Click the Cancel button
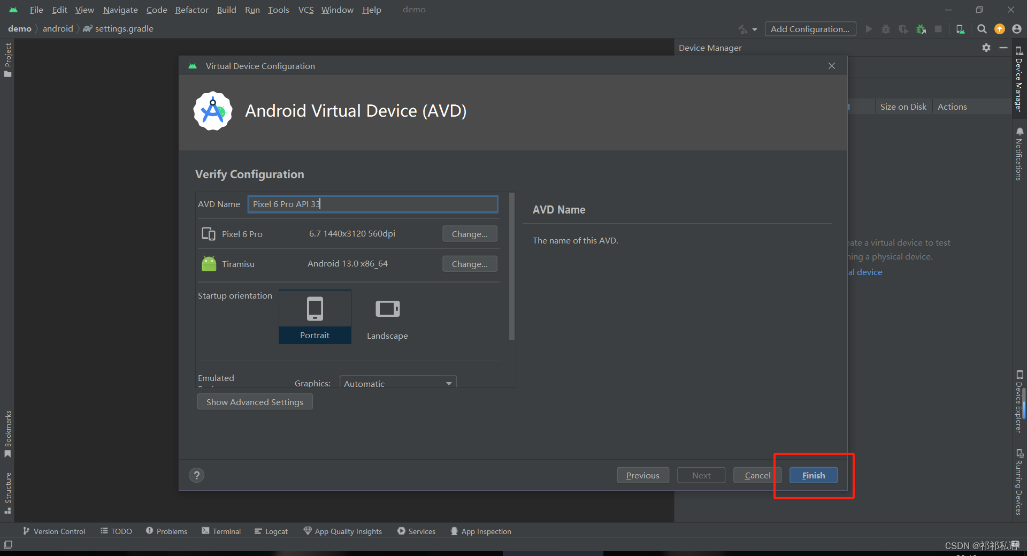This screenshot has width=1027, height=556. pos(757,475)
